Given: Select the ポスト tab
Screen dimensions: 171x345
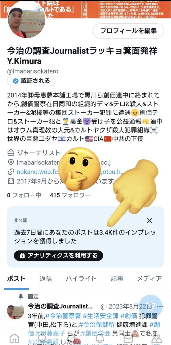Looking at the screenshot, I should tap(16, 278).
